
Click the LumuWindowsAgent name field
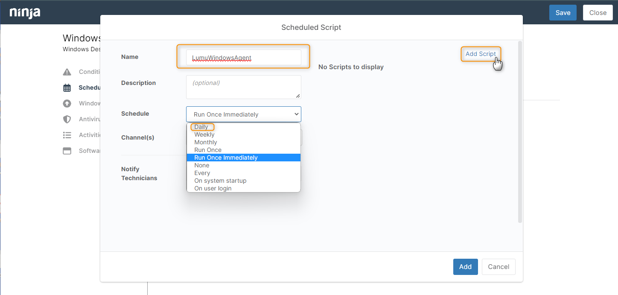coord(243,57)
